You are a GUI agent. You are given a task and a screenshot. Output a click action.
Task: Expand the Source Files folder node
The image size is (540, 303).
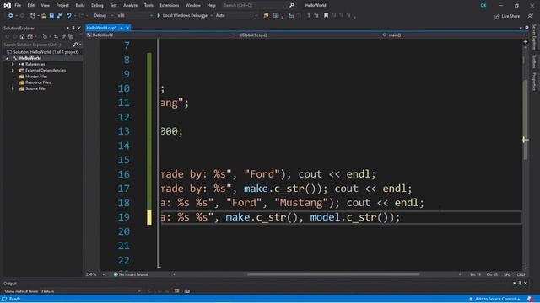click(x=13, y=88)
